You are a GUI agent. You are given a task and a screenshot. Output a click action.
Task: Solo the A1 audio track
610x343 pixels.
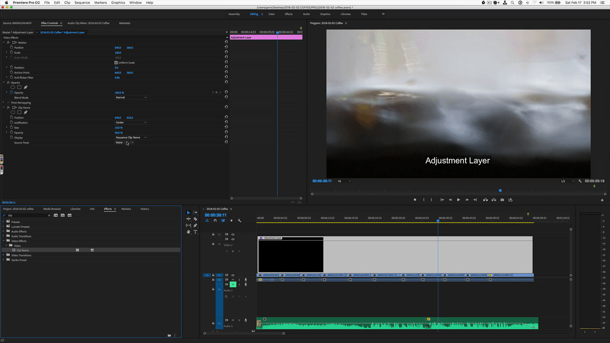coord(239,280)
